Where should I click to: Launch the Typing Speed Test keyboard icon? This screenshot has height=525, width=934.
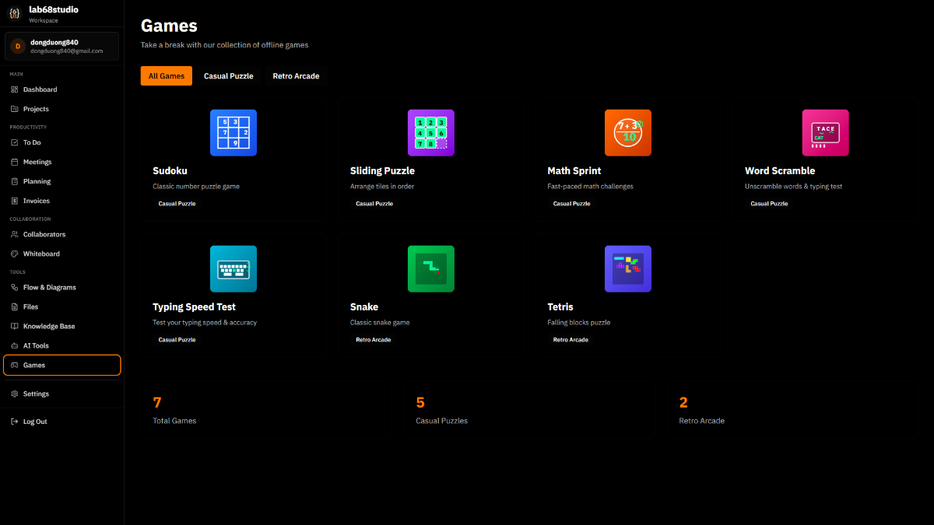[233, 269]
